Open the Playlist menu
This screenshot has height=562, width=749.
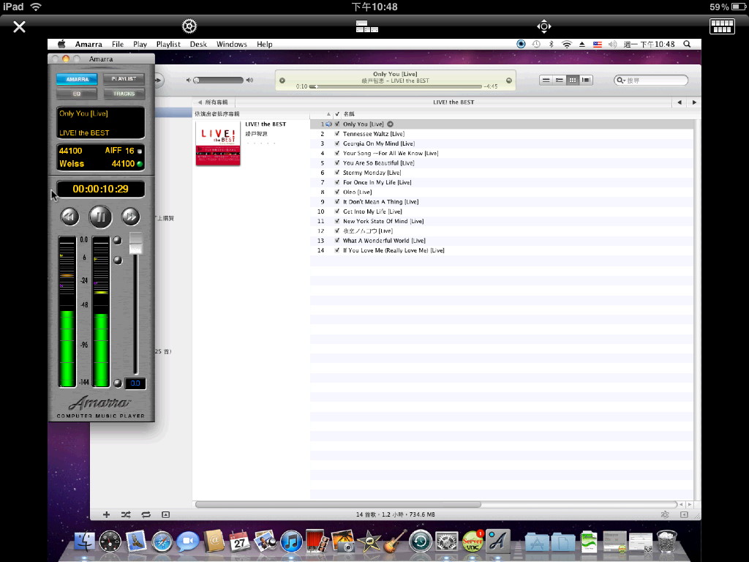(x=168, y=44)
